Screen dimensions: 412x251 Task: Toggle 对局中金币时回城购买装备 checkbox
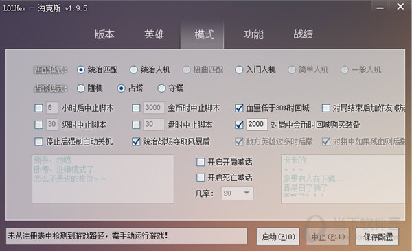239,125
